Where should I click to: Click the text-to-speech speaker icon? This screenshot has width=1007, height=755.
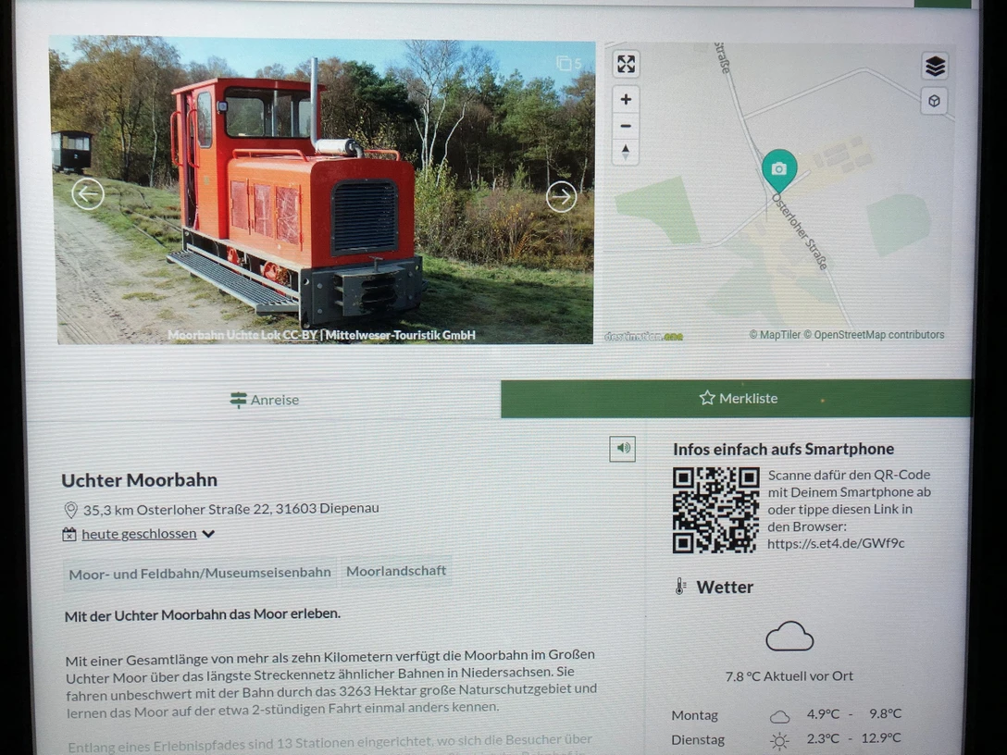pyautogui.click(x=622, y=449)
